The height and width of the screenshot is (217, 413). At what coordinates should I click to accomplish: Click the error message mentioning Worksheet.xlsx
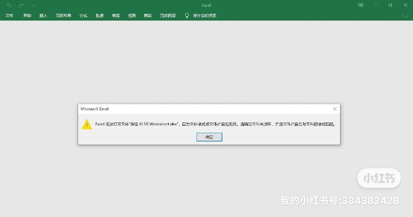coord(215,124)
